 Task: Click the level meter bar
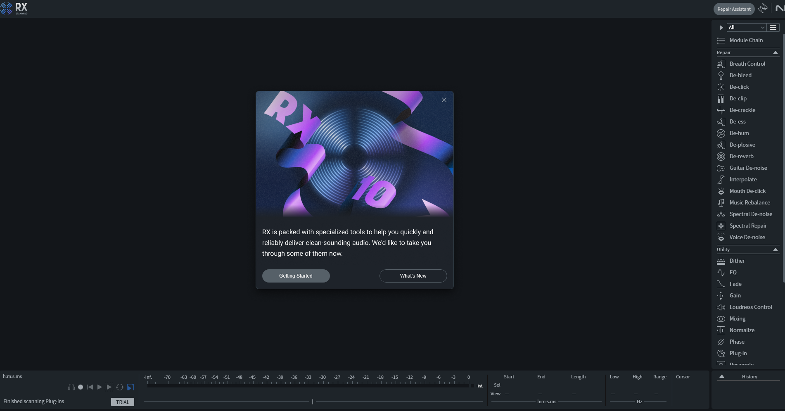308,386
